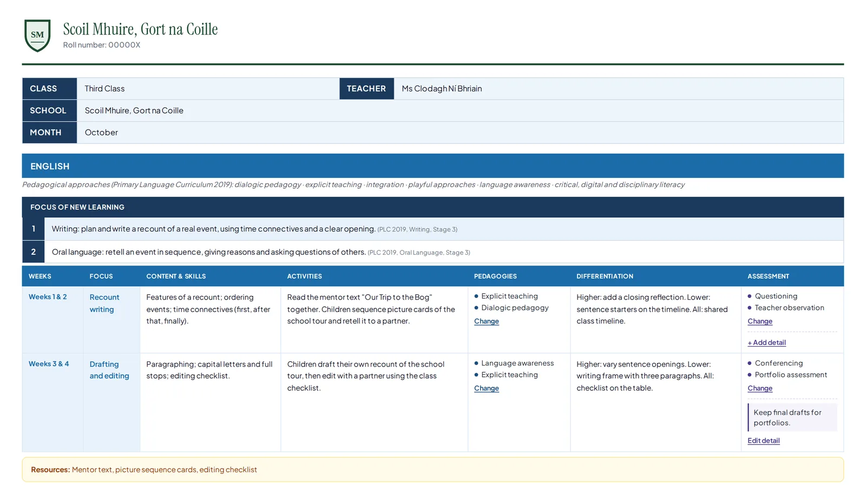This screenshot has width=866, height=496.
Task: Open Change link under Weeks 3 & 4 pedagogies
Action: click(486, 388)
